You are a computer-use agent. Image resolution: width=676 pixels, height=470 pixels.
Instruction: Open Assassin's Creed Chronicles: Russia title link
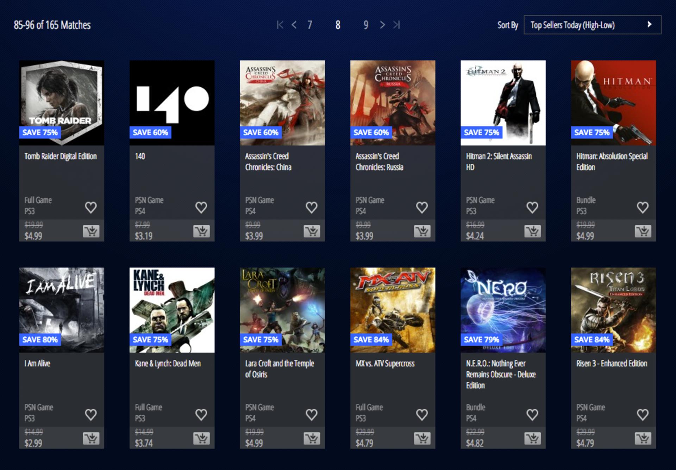click(379, 162)
